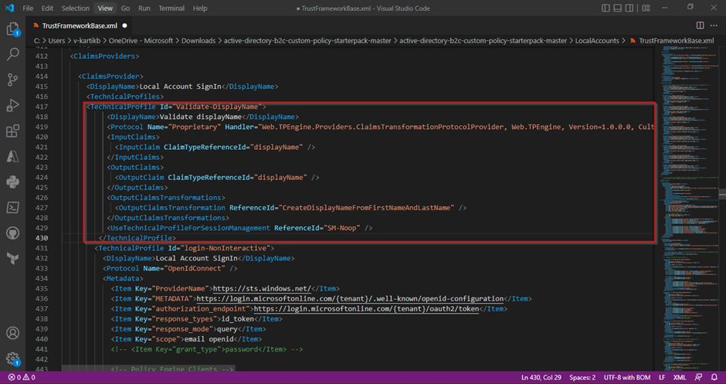Click the Users breadcrumb segment
The image size is (726, 384).
(56, 41)
